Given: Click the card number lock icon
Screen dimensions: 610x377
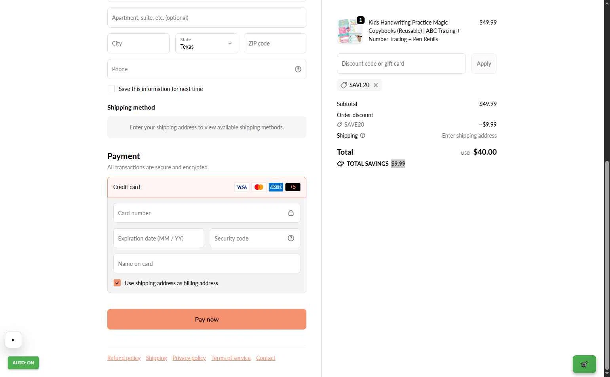Looking at the screenshot, I should tap(291, 213).
